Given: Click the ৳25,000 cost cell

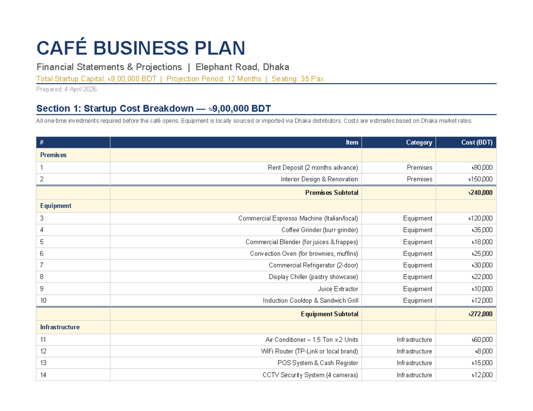Looking at the screenshot, I should click(466, 254).
